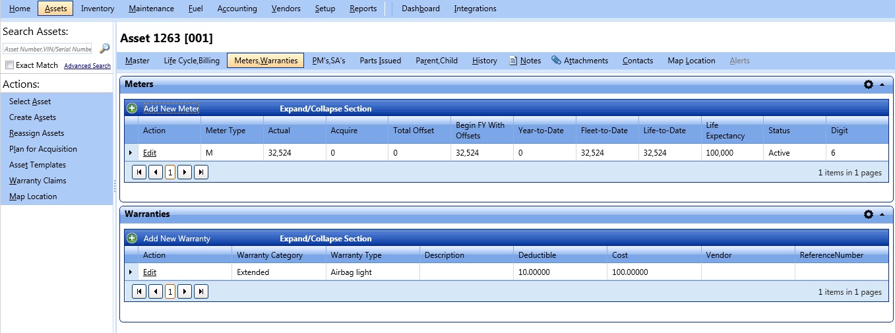Edit the meter row M
The height and width of the screenshot is (333, 895).
(x=150, y=153)
